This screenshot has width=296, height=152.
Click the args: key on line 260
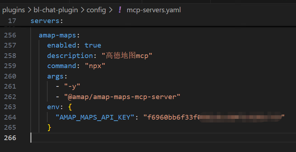pyautogui.click(x=57, y=76)
